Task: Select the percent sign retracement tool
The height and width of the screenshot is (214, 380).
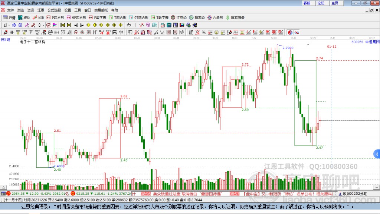Action: pos(204,33)
